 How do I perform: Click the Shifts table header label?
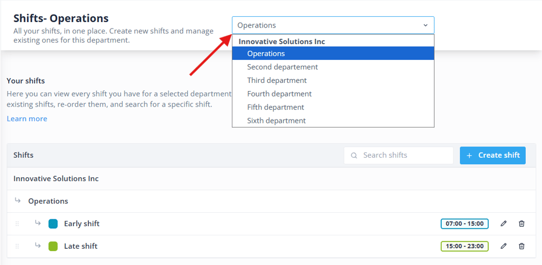pos(24,155)
